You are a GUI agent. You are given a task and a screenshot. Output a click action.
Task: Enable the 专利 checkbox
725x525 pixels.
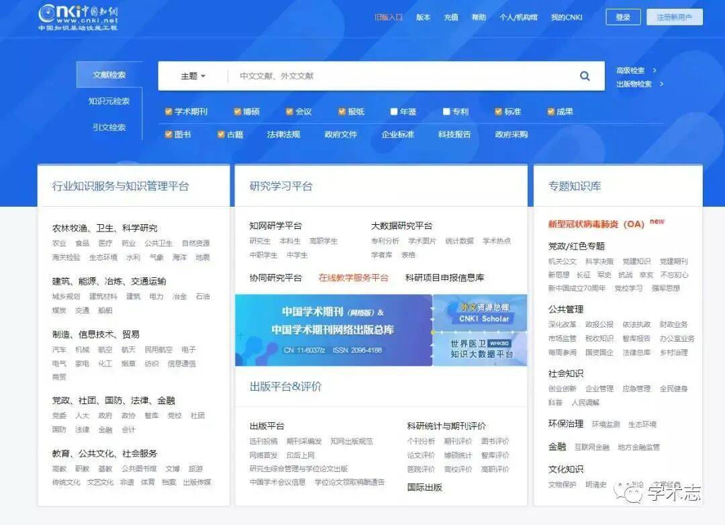coord(446,111)
